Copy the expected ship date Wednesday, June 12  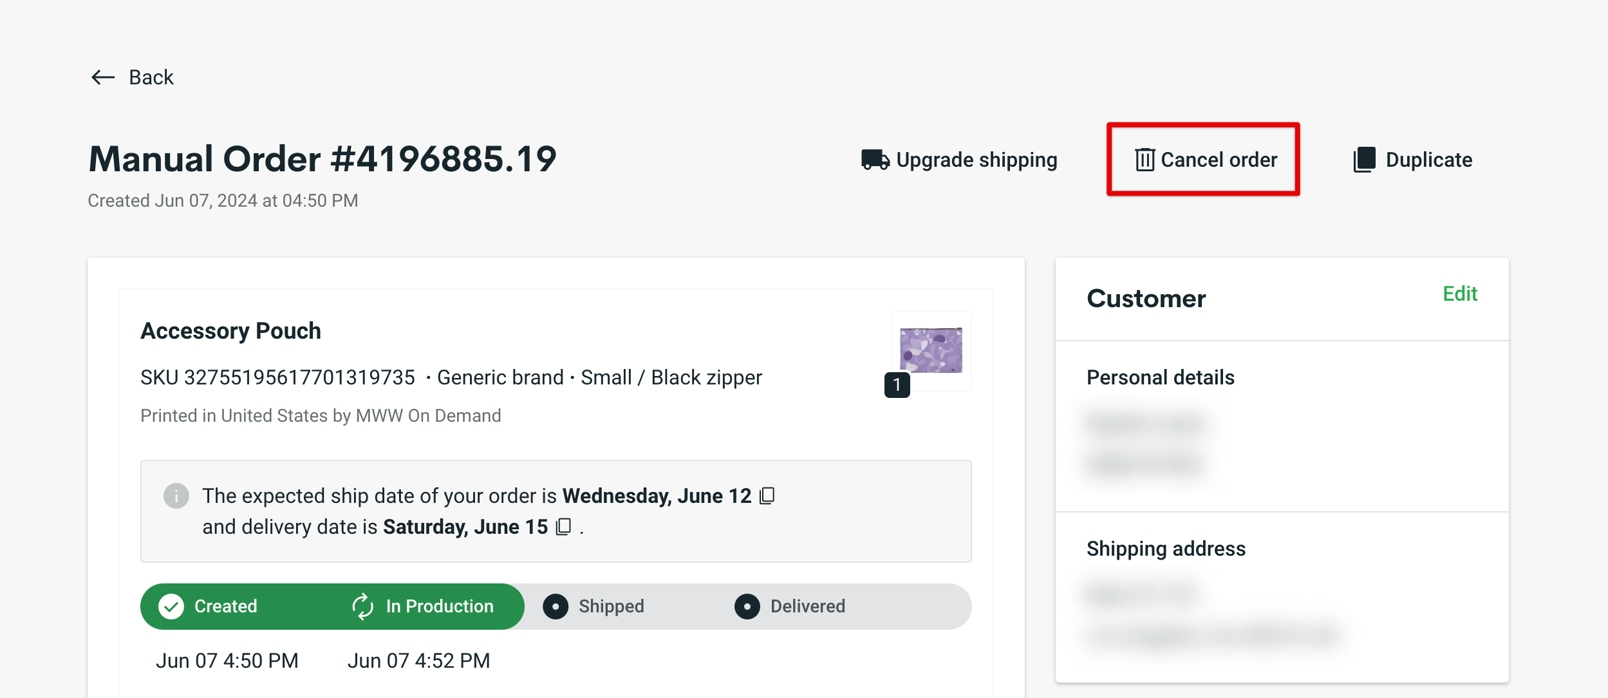[x=767, y=496]
